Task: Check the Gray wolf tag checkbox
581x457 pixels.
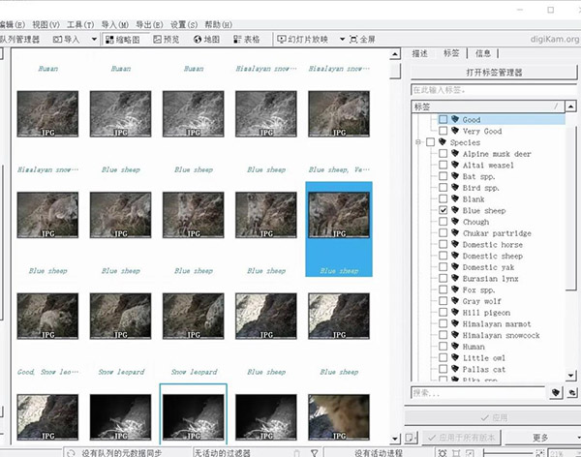Action: pyautogui.click(x=443, y=301)
